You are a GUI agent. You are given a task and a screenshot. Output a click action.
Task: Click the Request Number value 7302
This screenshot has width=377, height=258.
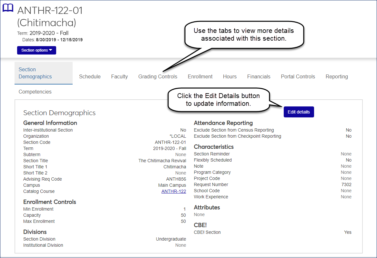coord(347,184)
